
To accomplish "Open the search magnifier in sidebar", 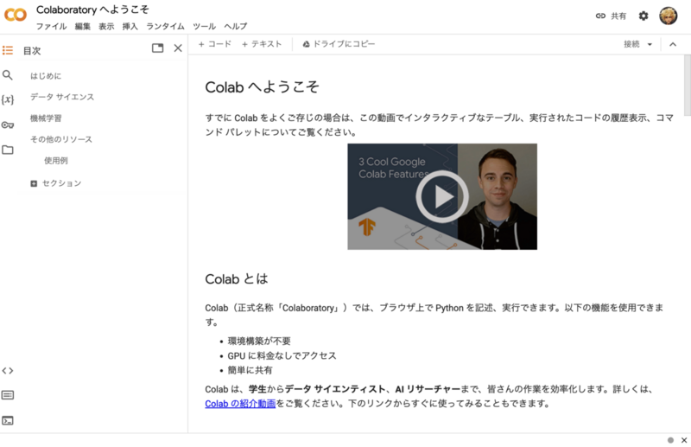I will 8,75.
